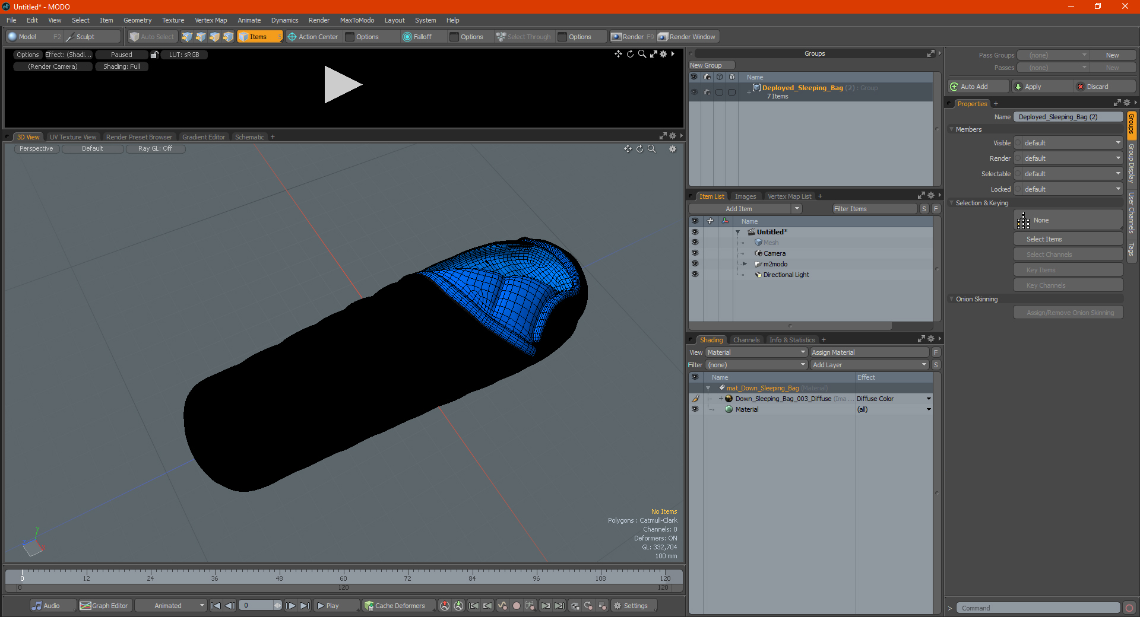Open the Render Window
The image size is (1140, 617).
[688, 37]
